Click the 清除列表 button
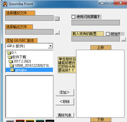Viewport: 127px width, 122px height. [x=65, y=115]
